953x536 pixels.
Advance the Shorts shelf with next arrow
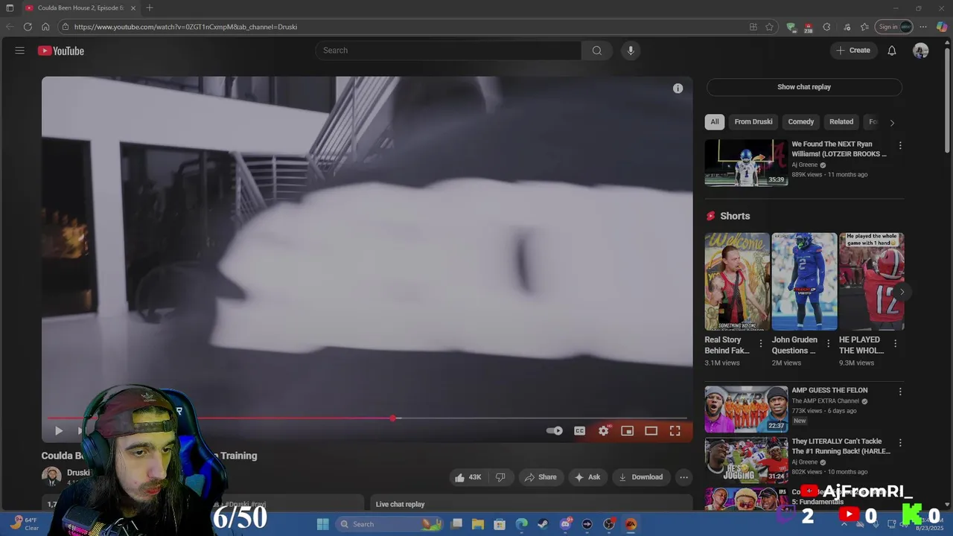point(902,292)
